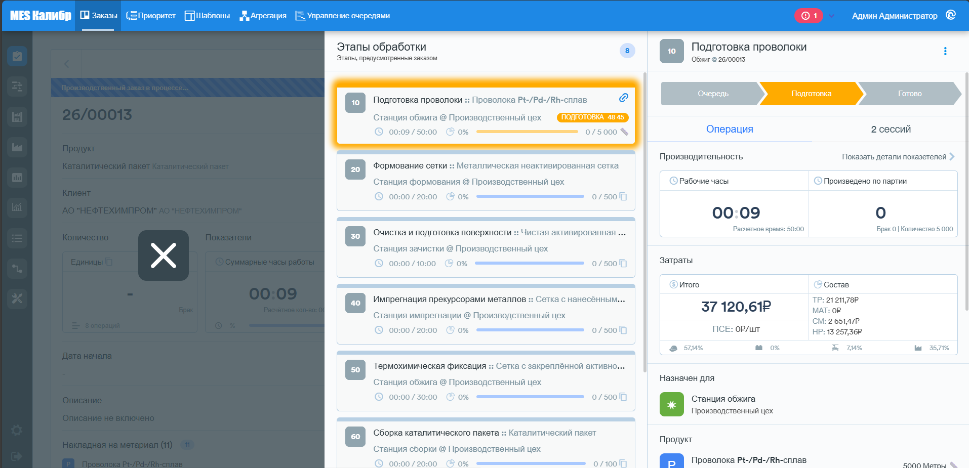
Task: Click the 35,71% cost share indicator
Action: coord(932,348)
